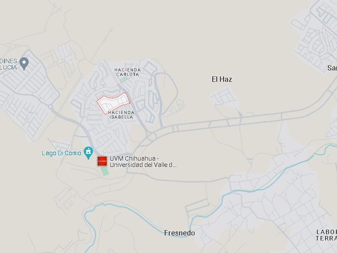Viewport: 337px width, 253px height.
Task: Click the green sports field below UVM marker
Action: coord(105,171)
